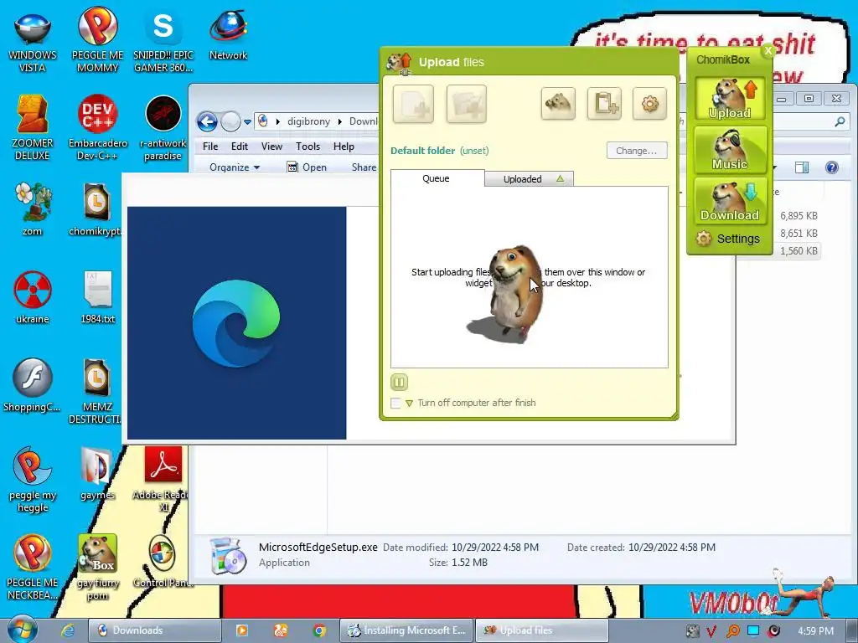
Task: Expand the Organize dropdown
Action: [235, 167]
